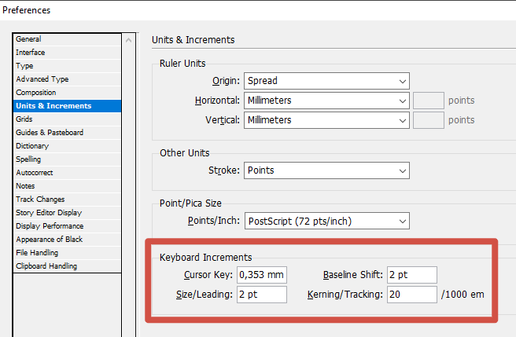Focus the Baseline Shift field
Screen dimensions: 516x337
click(x=411, y=275)
